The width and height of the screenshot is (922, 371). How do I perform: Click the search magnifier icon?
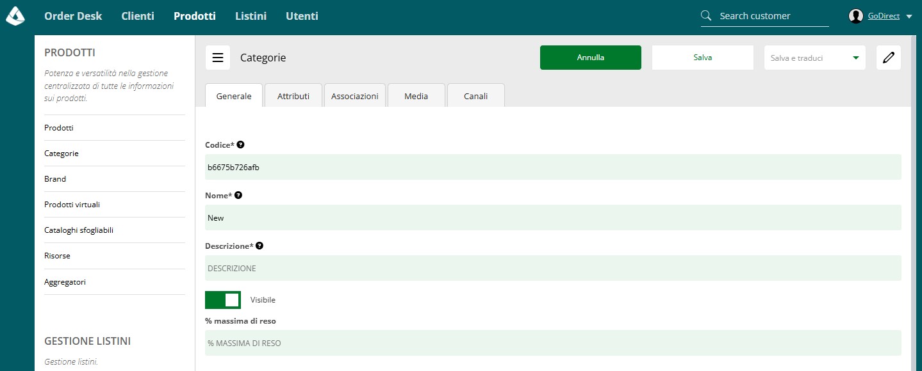[706, 16]
